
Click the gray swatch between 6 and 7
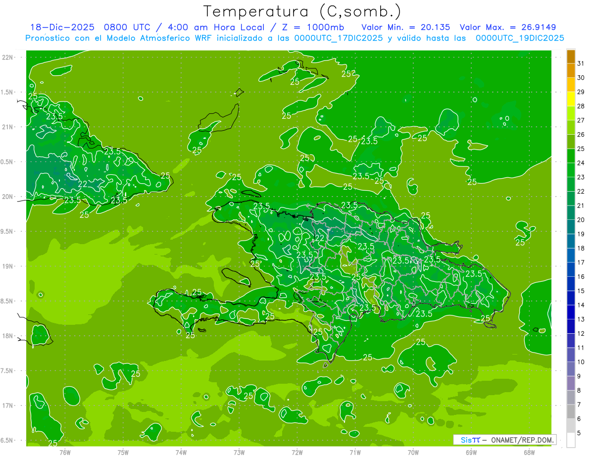point(571,411)
